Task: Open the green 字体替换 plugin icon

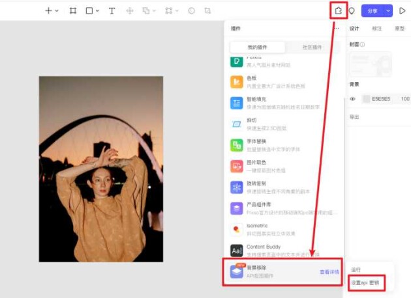Action: tap(237, 145)
